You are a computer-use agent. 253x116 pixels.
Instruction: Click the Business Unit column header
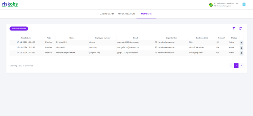[202, 38]
